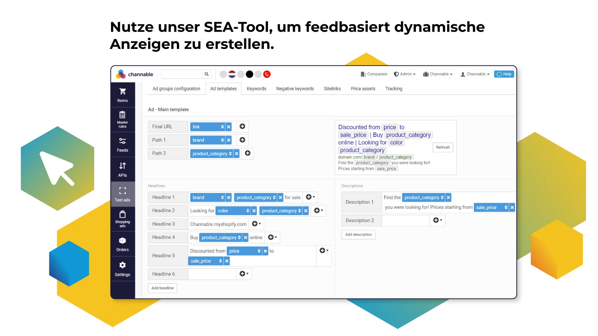Open the Path 1 brand dropdown
Image resolution: width=598 pixels, height=336 pixels.
[208, 140]
